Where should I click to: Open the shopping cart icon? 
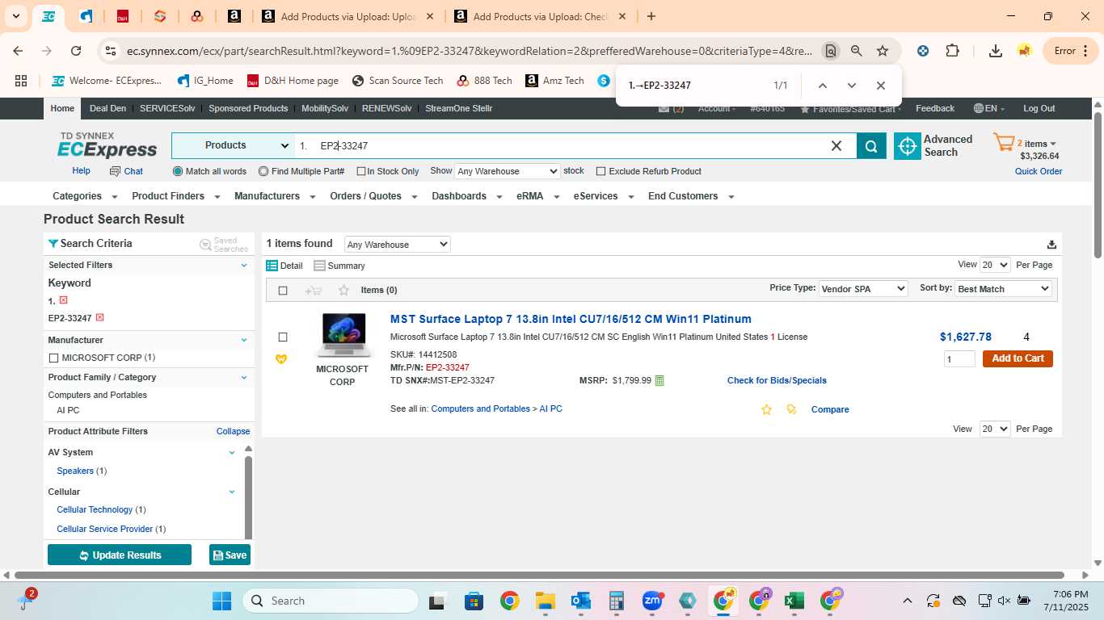(1004, 144)
